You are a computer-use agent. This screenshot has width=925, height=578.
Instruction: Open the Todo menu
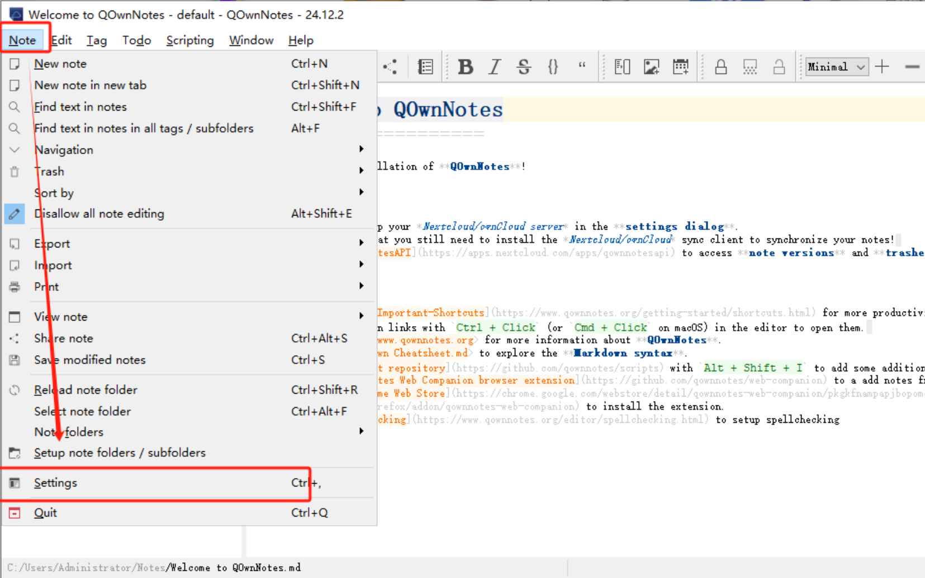click(x=136, y=40)
